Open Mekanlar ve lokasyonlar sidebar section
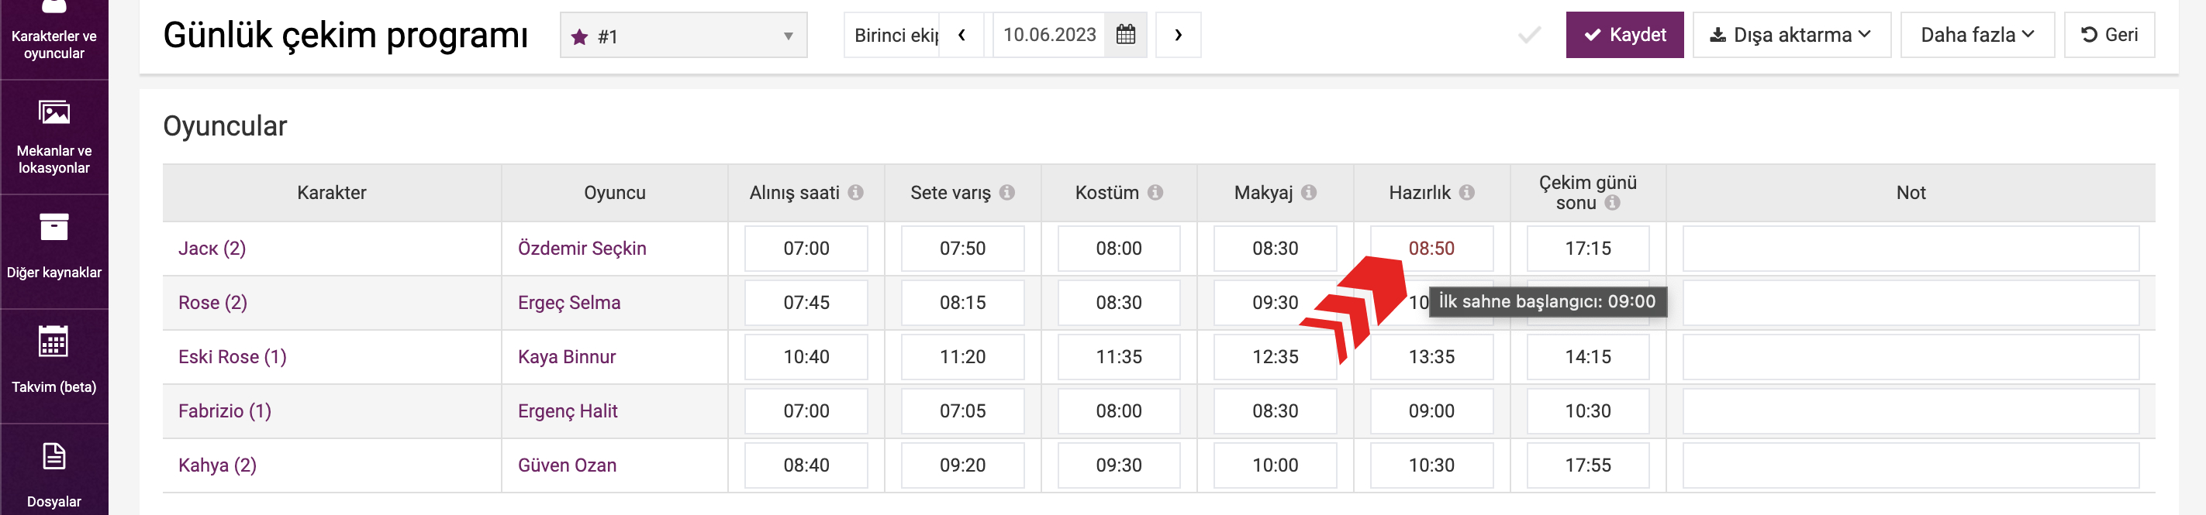Viewport: 2206px width, 515px height. tap(54, 137)
